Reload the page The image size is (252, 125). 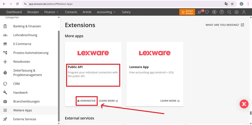[17, 4]
